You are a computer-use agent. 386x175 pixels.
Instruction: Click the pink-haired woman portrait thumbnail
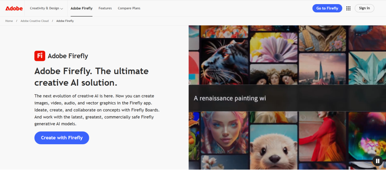(224, 133)
